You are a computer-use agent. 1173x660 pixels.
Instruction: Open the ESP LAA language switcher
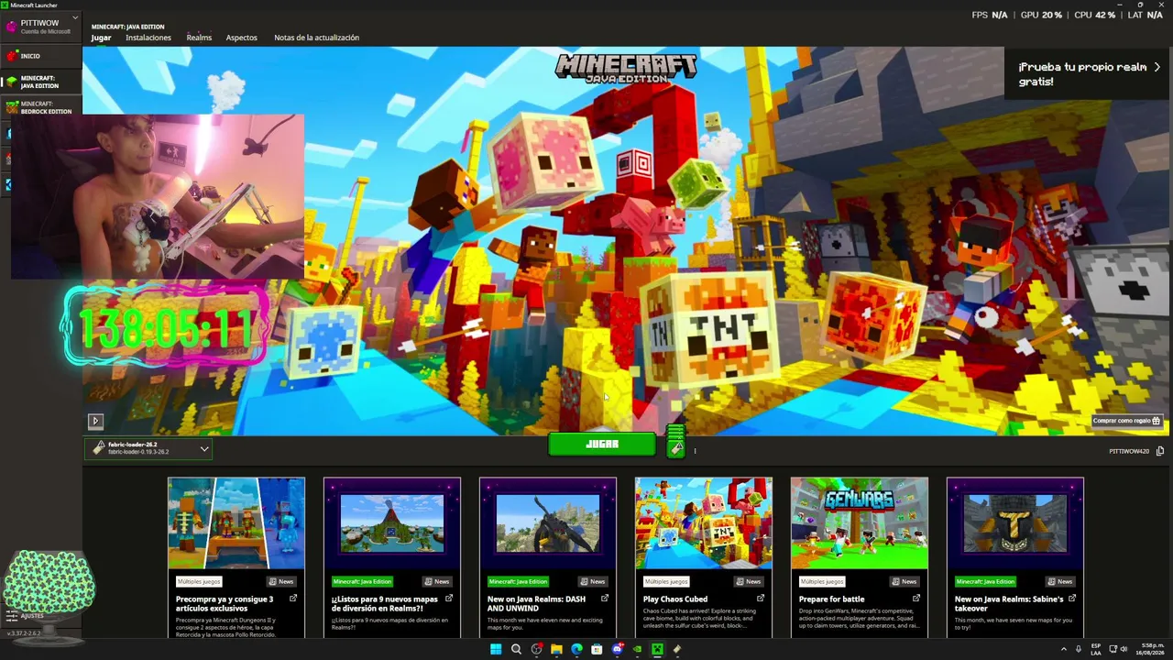1096,649
